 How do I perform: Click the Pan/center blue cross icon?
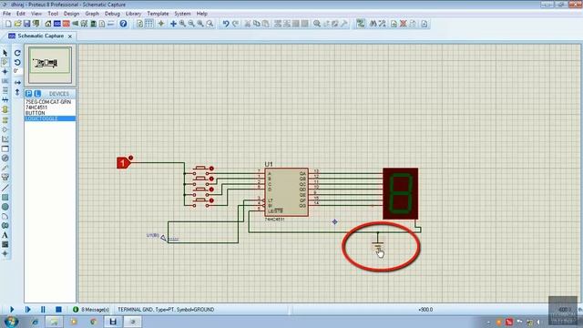click(173, 24)
